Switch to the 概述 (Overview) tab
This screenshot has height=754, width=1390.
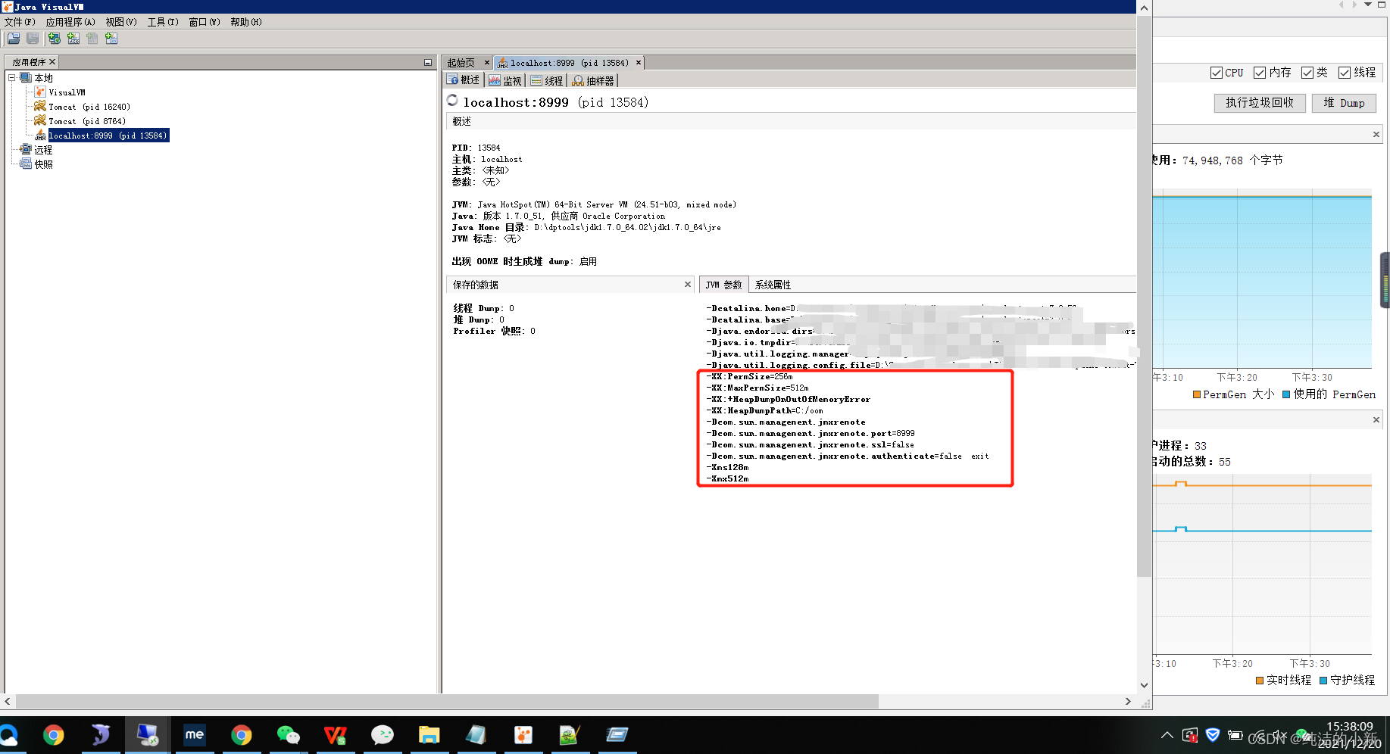coord(464,80)
